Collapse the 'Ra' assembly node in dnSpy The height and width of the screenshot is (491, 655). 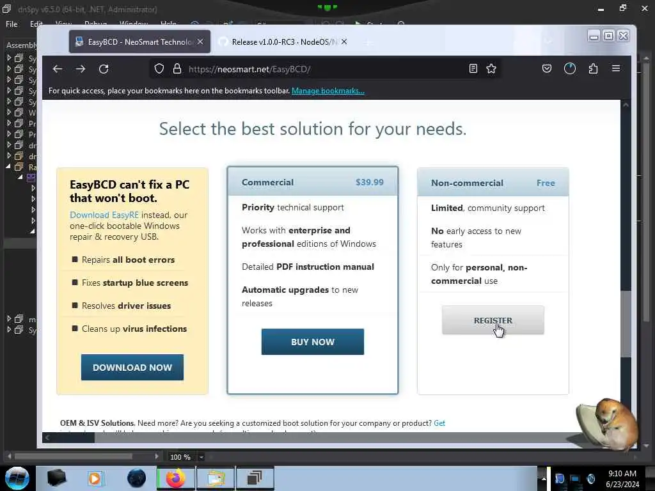(x=9, y=166)
